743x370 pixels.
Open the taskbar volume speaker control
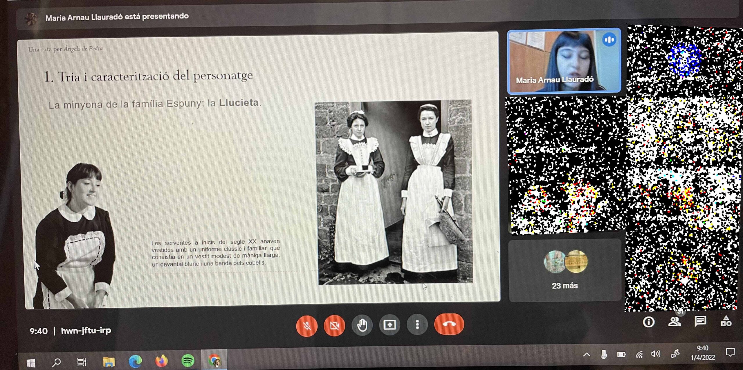pos(655,354)
